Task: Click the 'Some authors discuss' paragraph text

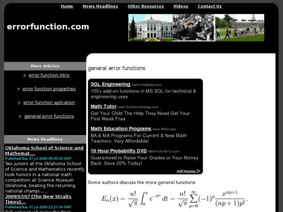Action: (x=142, y=182)
